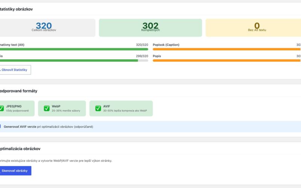301x188 pixels.
Task: Click the WebP format card
Action: coord(62,108)
